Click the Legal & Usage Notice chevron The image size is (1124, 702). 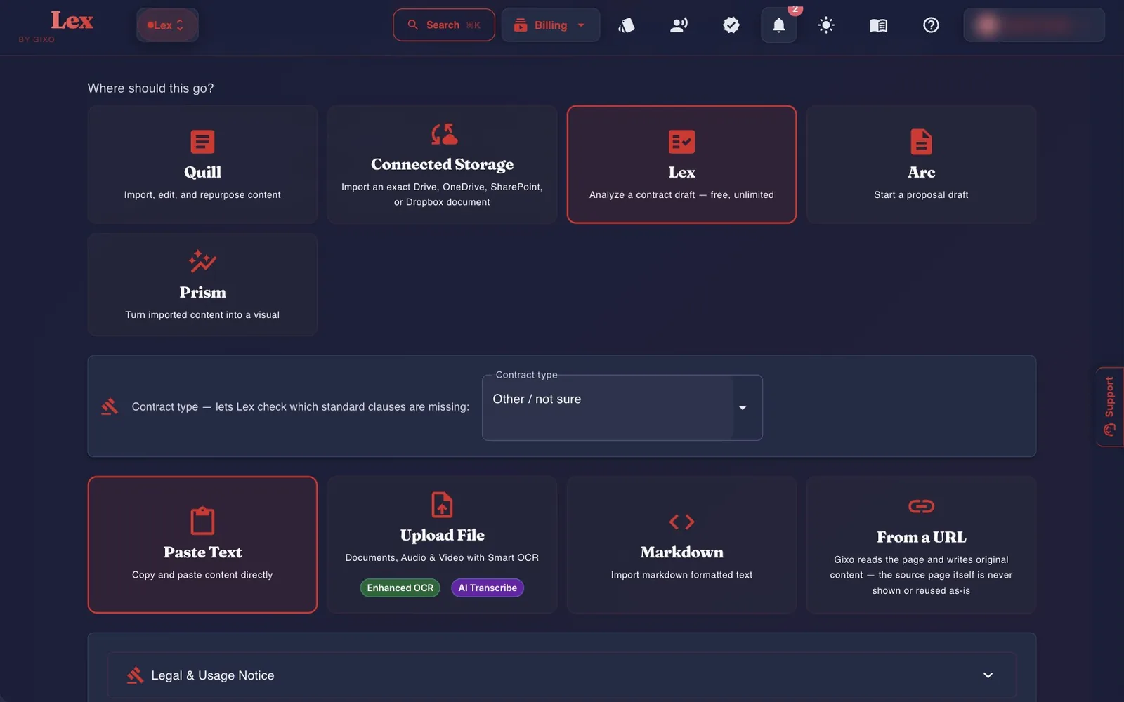click(x=988, y=675)
